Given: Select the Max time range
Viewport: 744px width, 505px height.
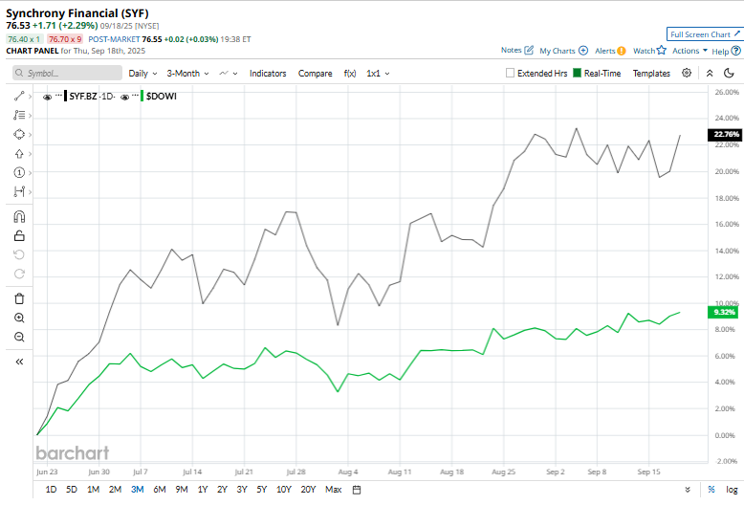Looking at the screenshot, I should pyautogui.click(x=334, y=490).
